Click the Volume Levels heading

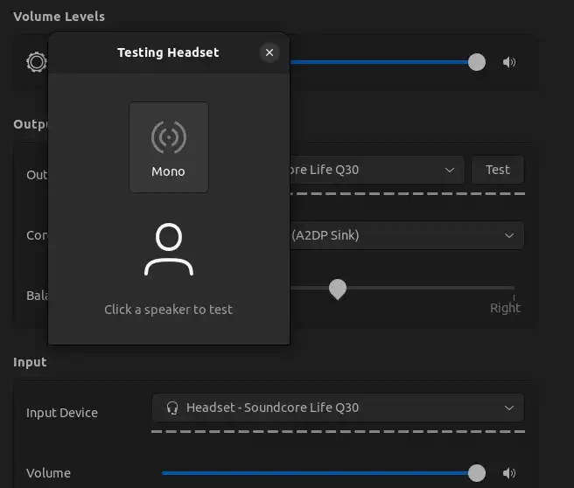pyautogui.click(x=59, y=17)
